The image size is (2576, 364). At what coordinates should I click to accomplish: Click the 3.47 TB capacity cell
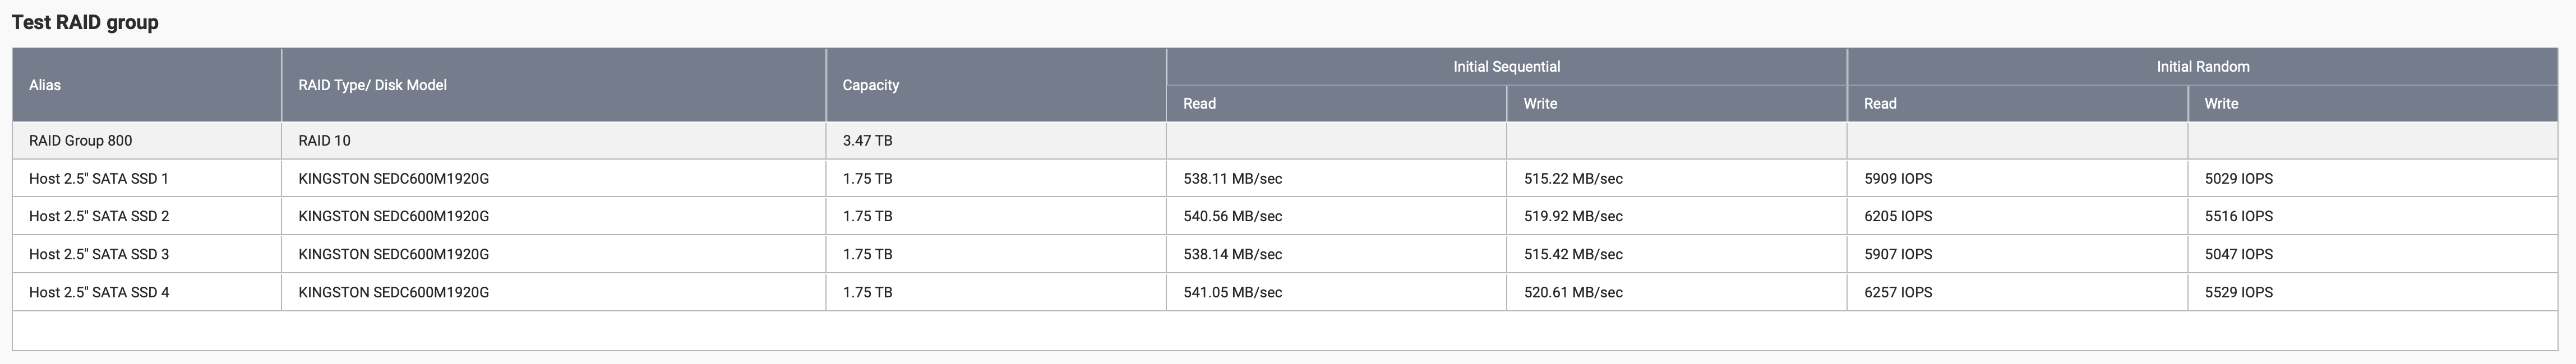[x=867, y=141]
